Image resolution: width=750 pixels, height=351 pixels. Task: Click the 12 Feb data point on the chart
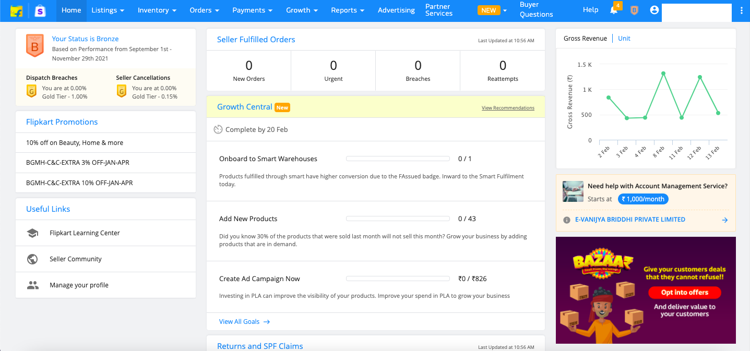pos(700,77)
